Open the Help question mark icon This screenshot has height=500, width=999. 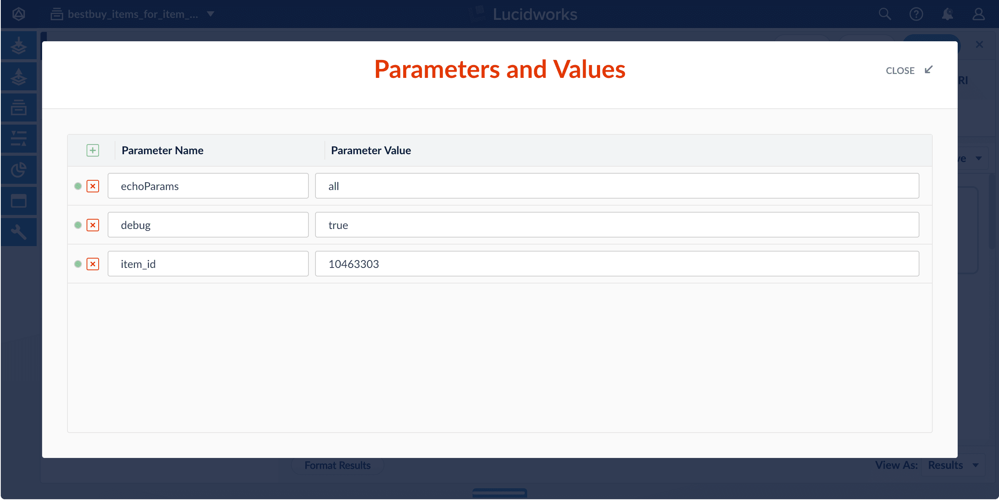(916, 14)
